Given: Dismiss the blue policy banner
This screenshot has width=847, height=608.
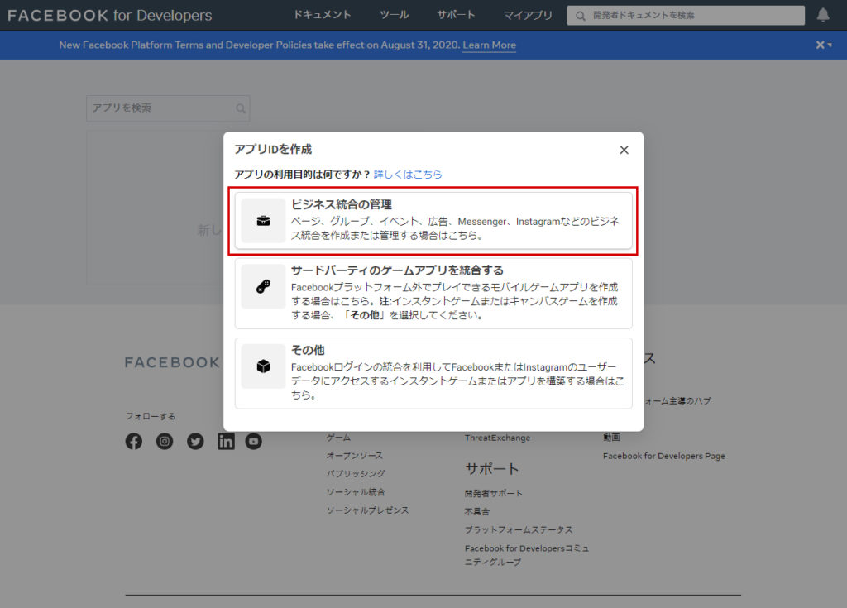Looking at the screenshot, I should point(820,45).
